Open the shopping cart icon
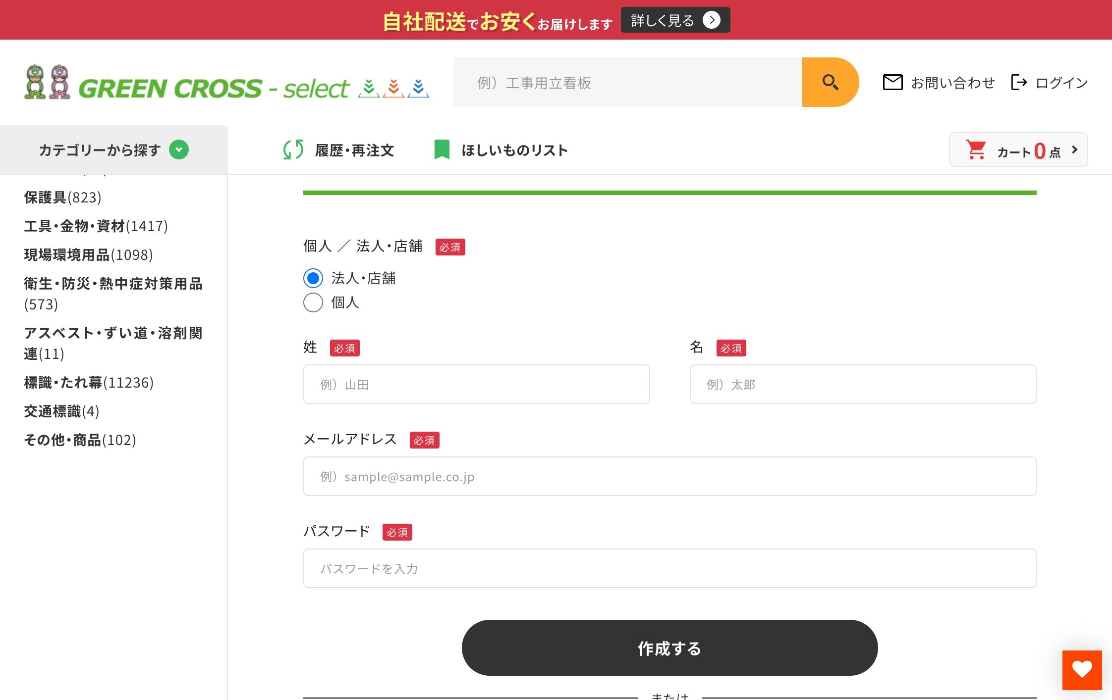Viewport: 1112px width, 700px height. pos(976,150)
